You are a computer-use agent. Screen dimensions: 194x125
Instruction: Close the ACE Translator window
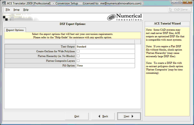(x=188, y=2)
